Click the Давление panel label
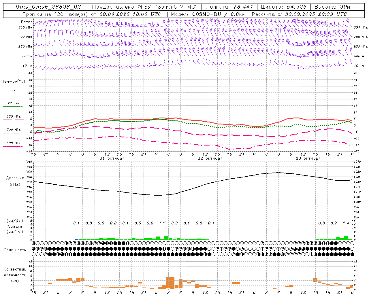Viewport: 369px width, 295px height. tap(15, 178)
